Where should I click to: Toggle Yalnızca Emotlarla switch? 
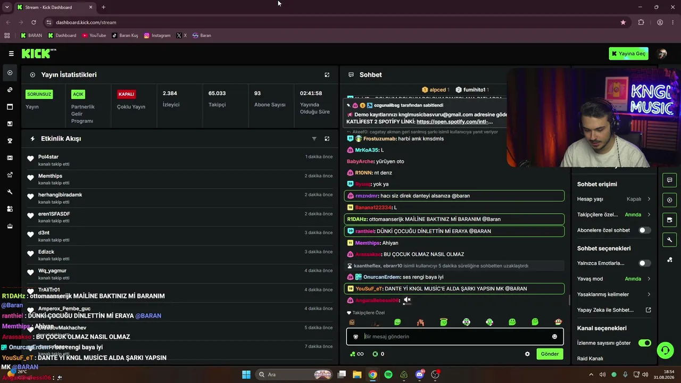point(644,263)
